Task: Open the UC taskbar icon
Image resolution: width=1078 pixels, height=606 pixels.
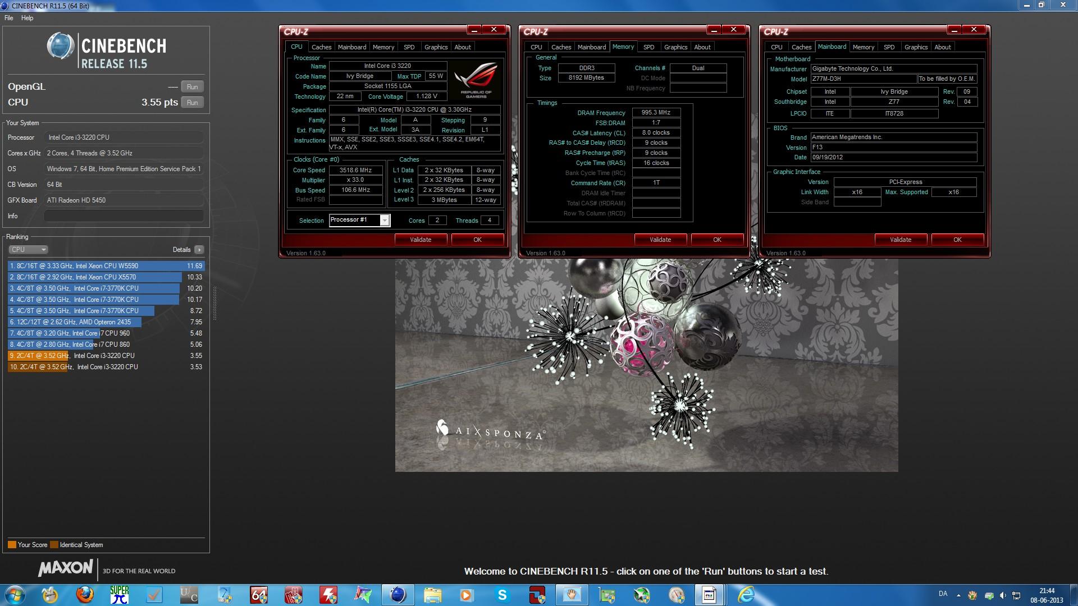Action: point(189,595)
